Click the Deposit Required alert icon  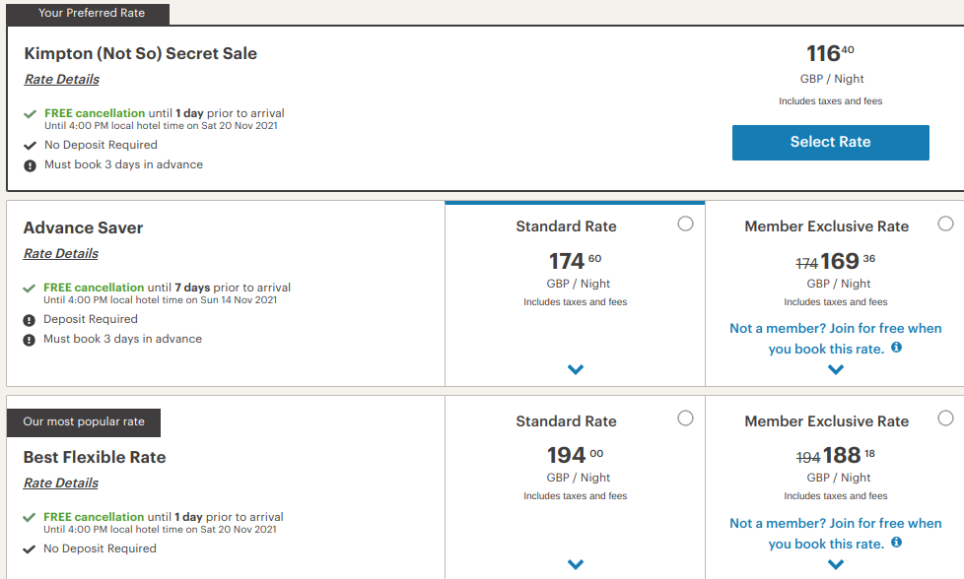[30, 320]
